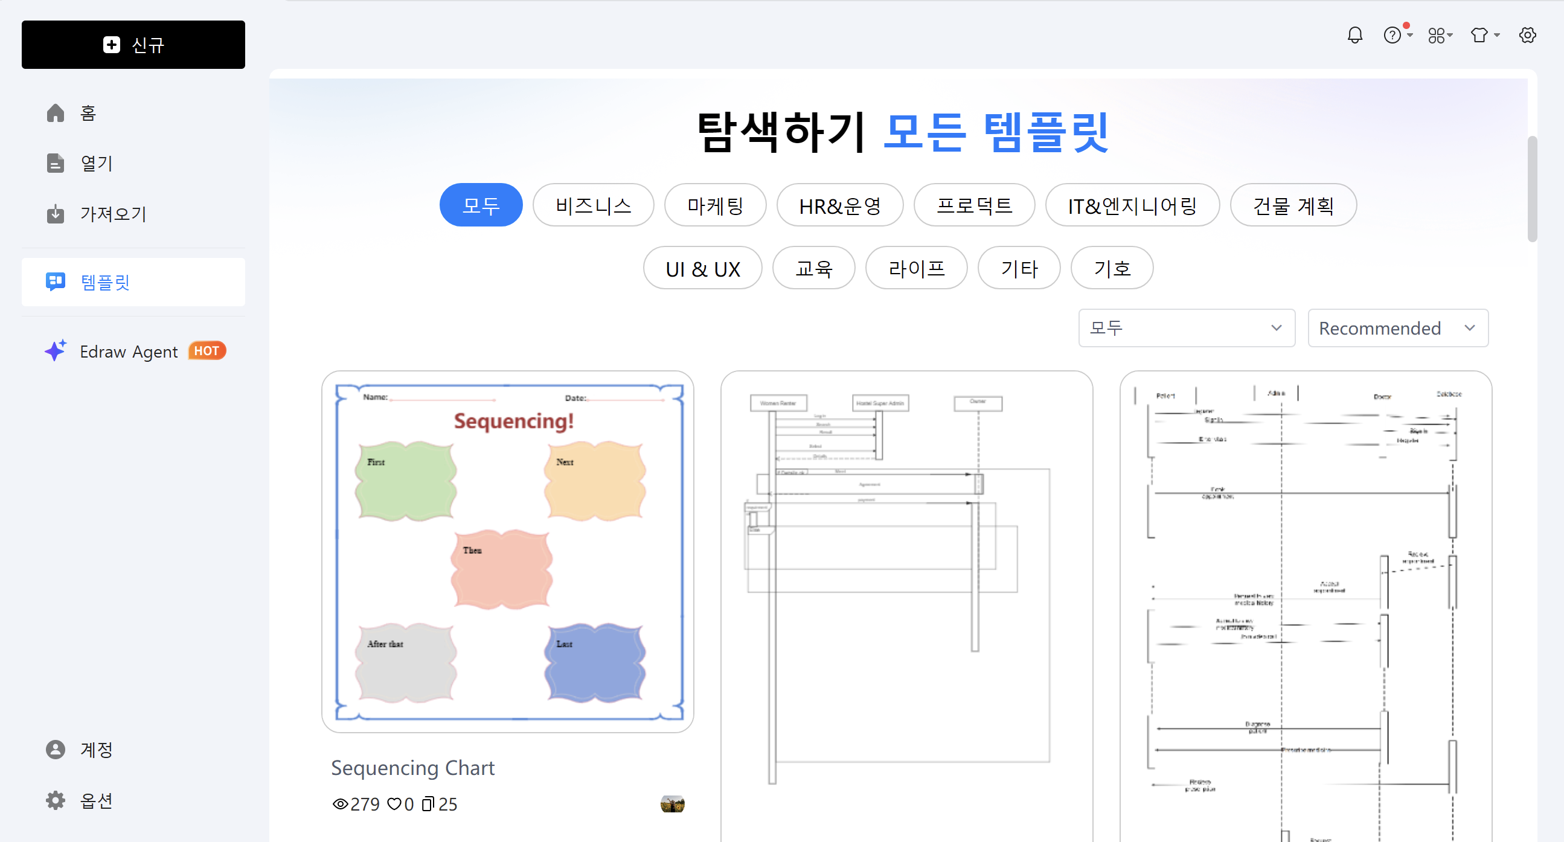The height and width of the screenshot is (842, 1564).
Task: Toggle the like heart on Sequencing Chart
Action: tap(396, 803)
